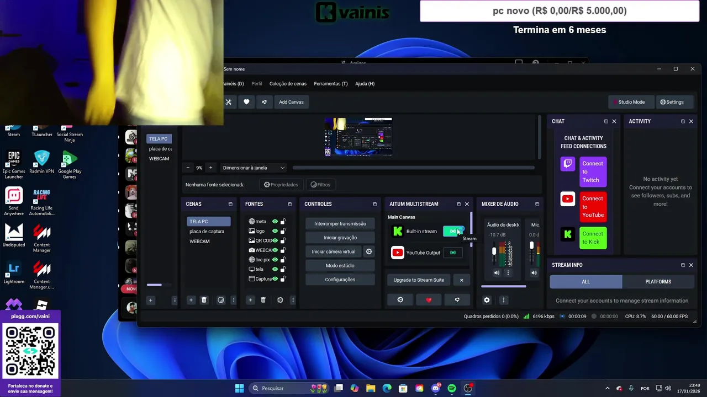This screenshot has height=397, width=707.
Task: Open Spotify from the taskbar
Action: [452, 388]
